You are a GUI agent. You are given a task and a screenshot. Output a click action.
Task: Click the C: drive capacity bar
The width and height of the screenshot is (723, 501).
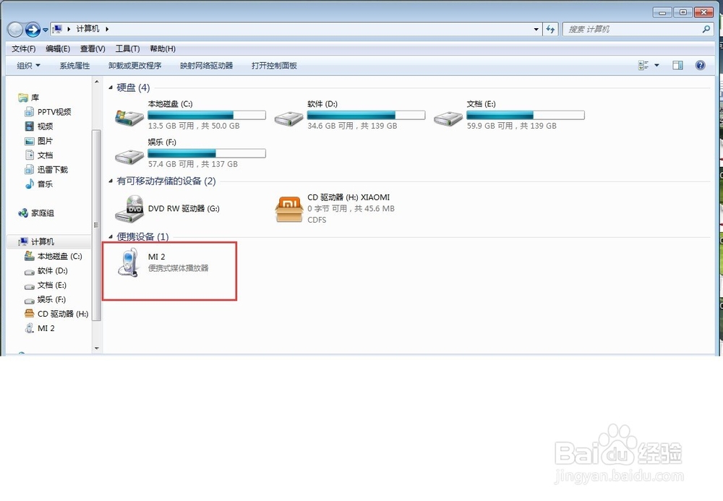click(x=207, y=115)
